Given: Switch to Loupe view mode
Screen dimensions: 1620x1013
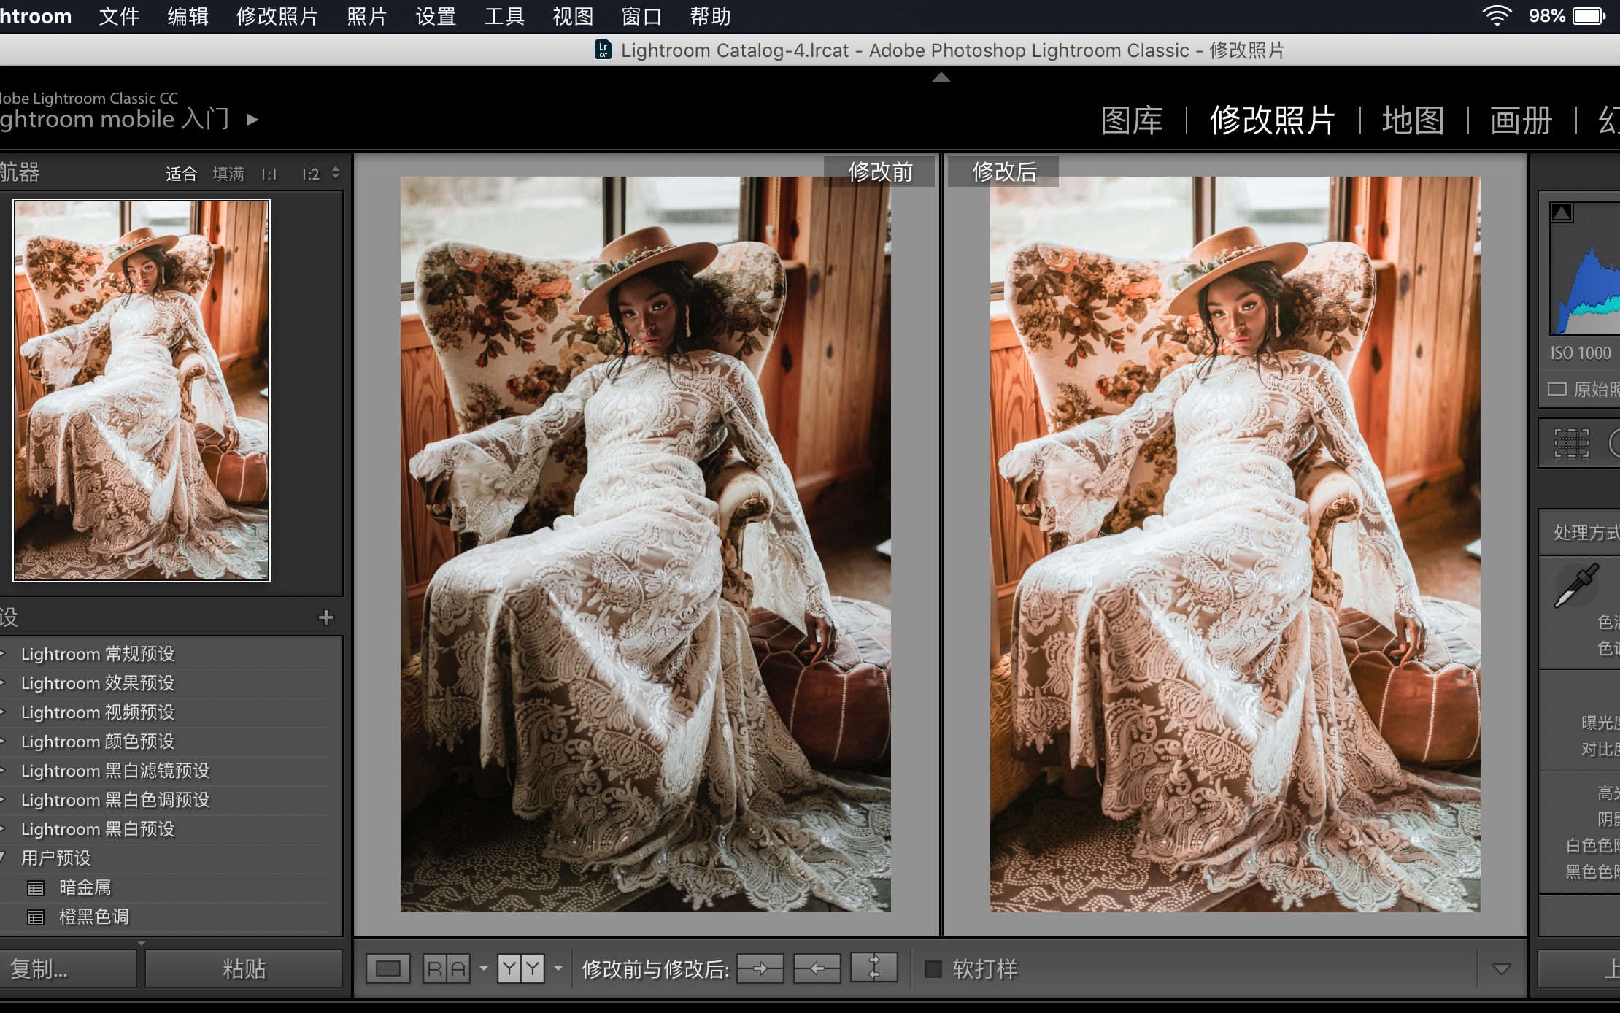Looking at the screenshot, I should [x=387, y=968].
